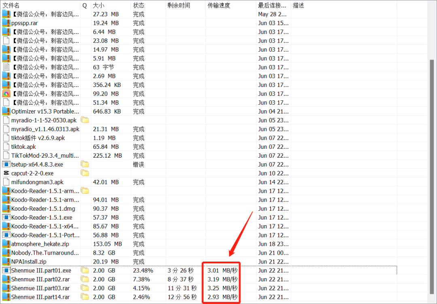Image resolution: width=437 pixels, height=304 pixels.
Task: Click the 11 分 31 秒 remaining time cell
Action: click(x=182, y=288)
